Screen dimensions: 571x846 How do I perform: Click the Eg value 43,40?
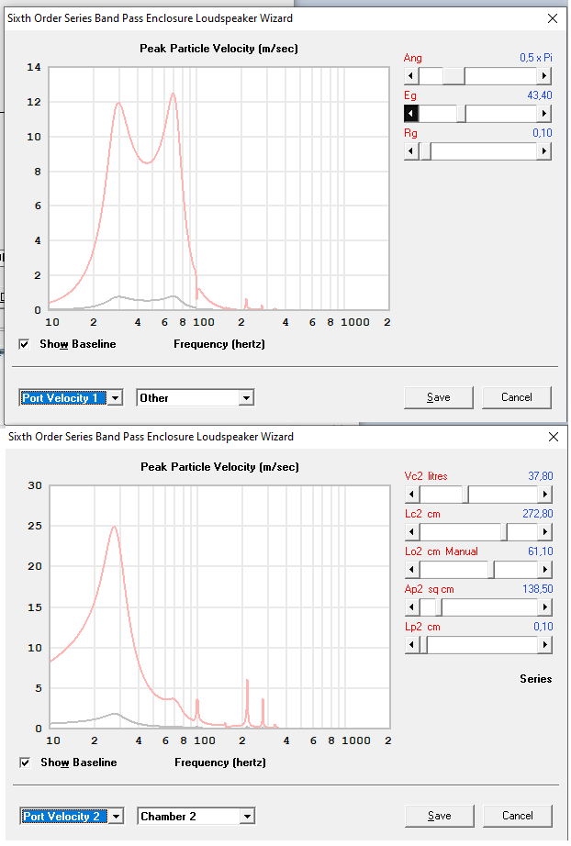(539, 95)
